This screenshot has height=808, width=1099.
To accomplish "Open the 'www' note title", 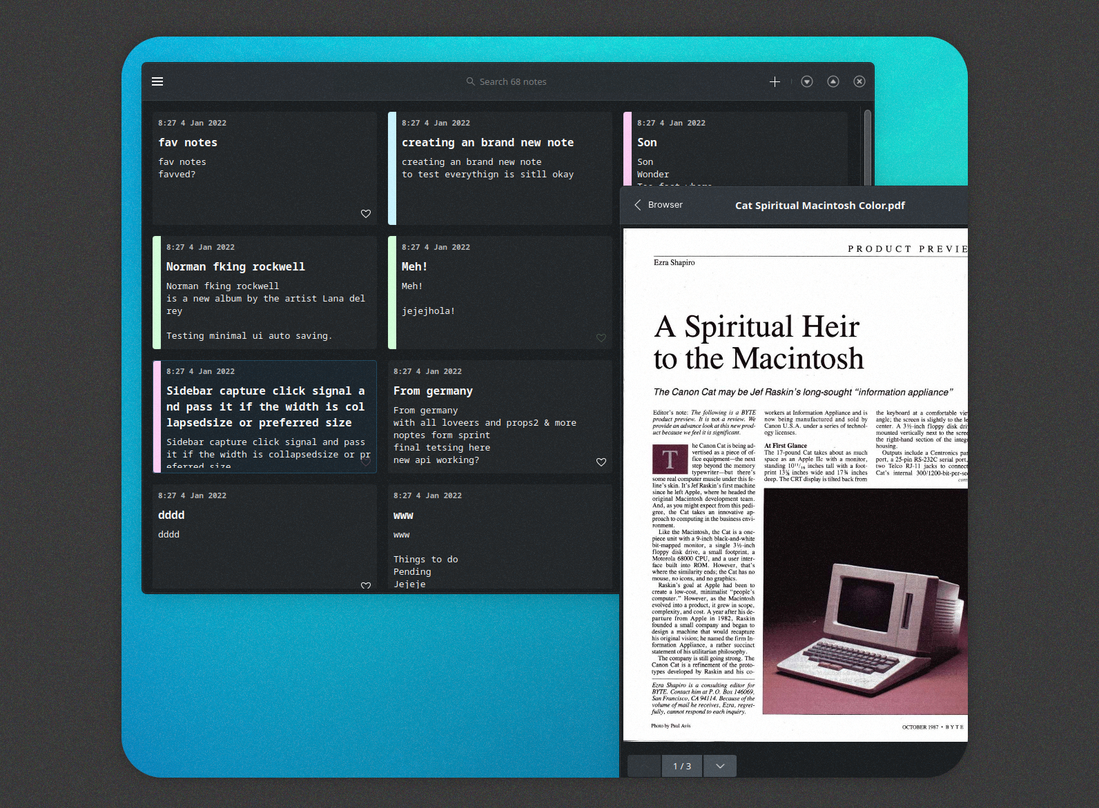I will 403,515.
